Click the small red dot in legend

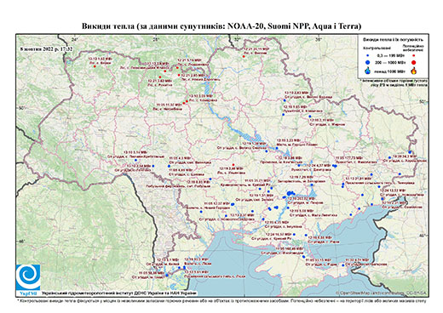(x=413, y=56)
